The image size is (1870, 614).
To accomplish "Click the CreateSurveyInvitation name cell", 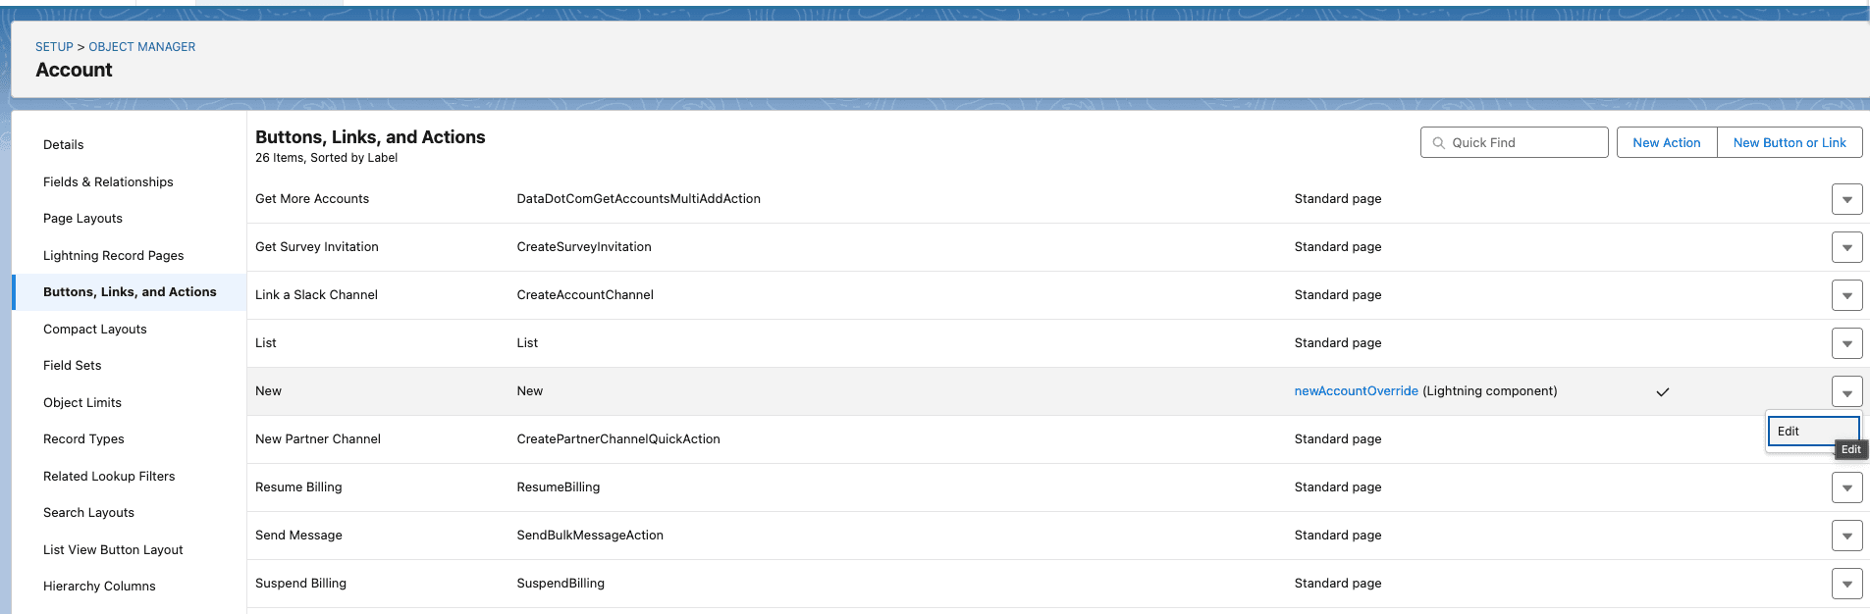I will 584,246.
